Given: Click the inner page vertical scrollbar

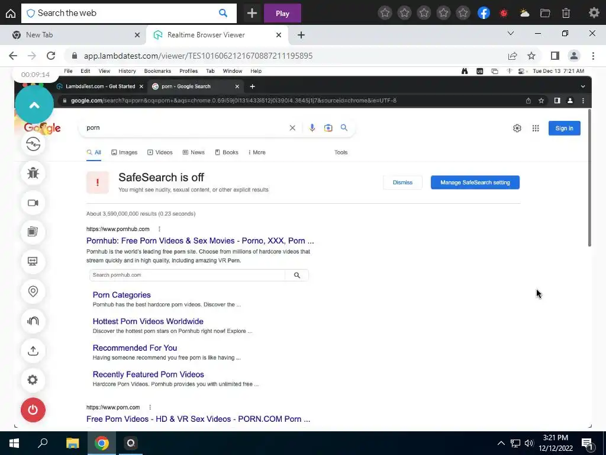Looking at the screenshot, I should (589, 178).
